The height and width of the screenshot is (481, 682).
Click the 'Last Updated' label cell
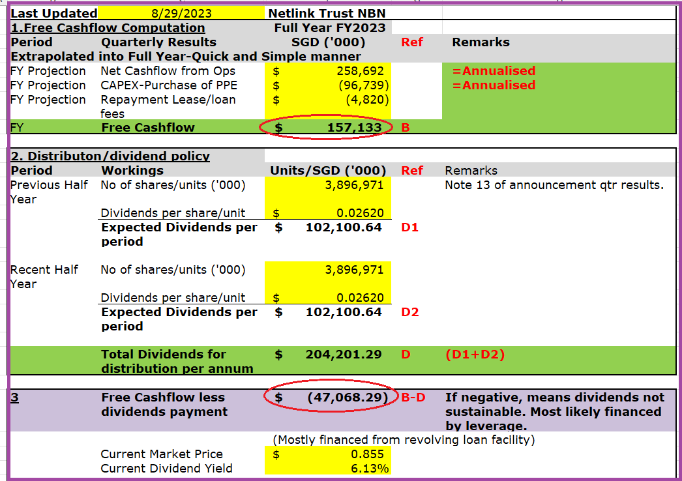tap(54, 13)
